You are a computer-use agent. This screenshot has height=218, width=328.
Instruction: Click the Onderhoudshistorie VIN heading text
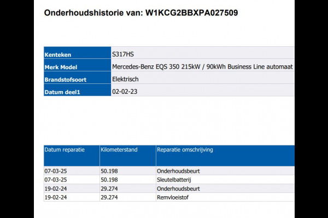(141, 13)
